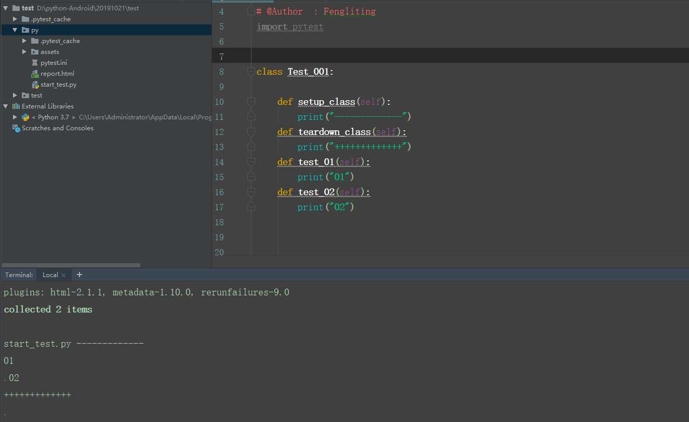Click the plugins line in terminal output
689x422 pixels.
(147, 292)
